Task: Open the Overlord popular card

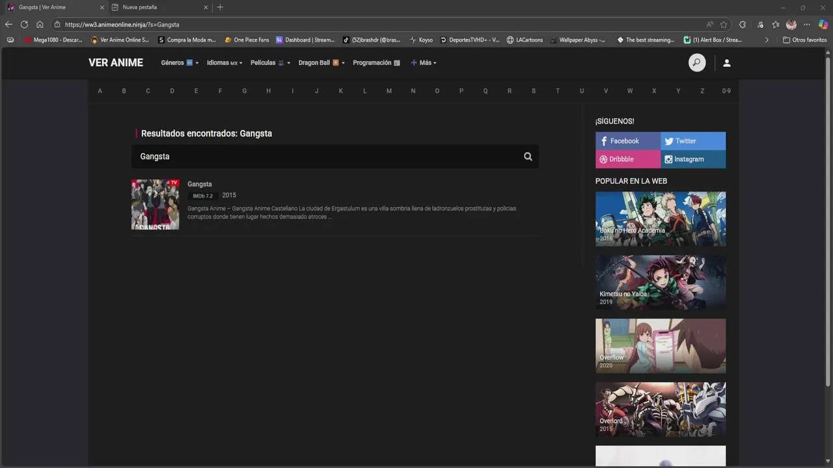Action: 661,409
